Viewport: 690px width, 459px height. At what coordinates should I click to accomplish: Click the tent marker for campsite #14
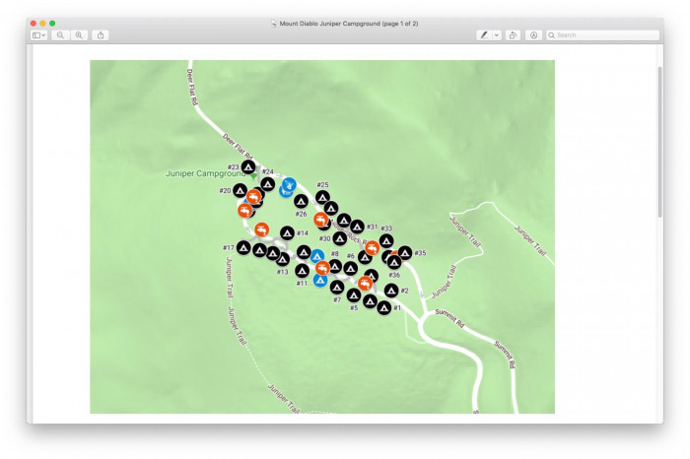click(x=287, y=233)
